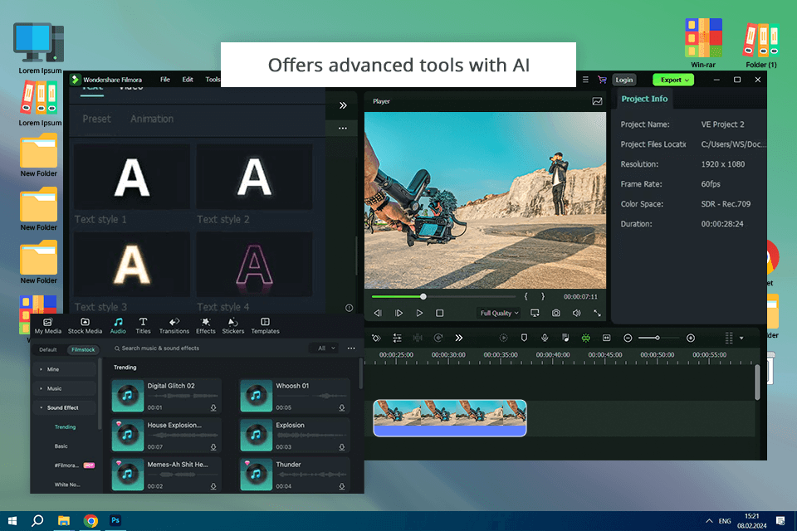Switch the audio source to Default
Screen dimensions: 797x531
pyautogui.click(x=48, y=349)
